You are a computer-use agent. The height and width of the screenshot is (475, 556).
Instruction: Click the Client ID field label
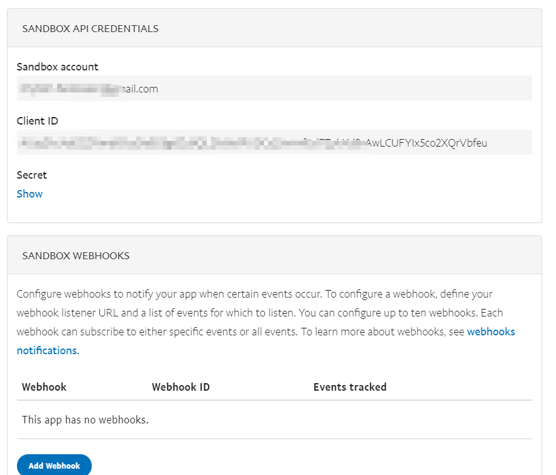coord(38,121)
